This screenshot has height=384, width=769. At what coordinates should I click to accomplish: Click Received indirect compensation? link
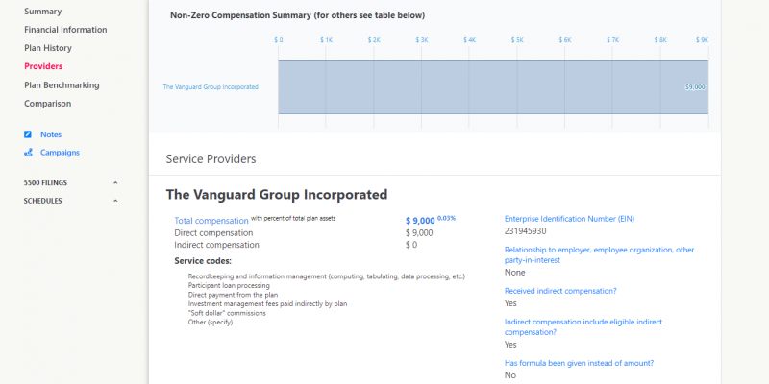pyautogui.click(x=560, y=290)
